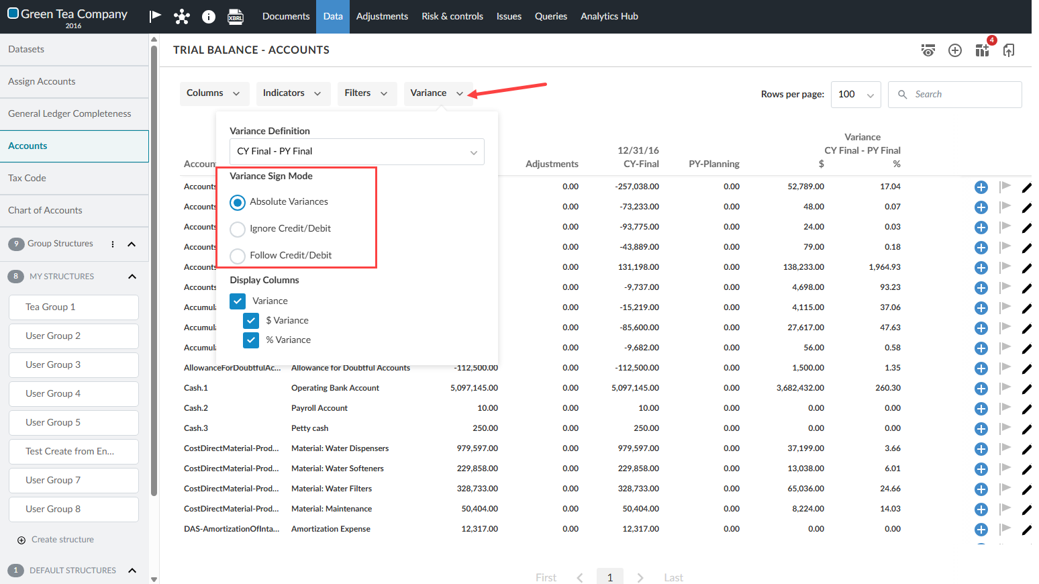The height and width of the screenshot is (584, 1039).
Task: Open the network nodes icon in header
Action: [x=182, y=17]
